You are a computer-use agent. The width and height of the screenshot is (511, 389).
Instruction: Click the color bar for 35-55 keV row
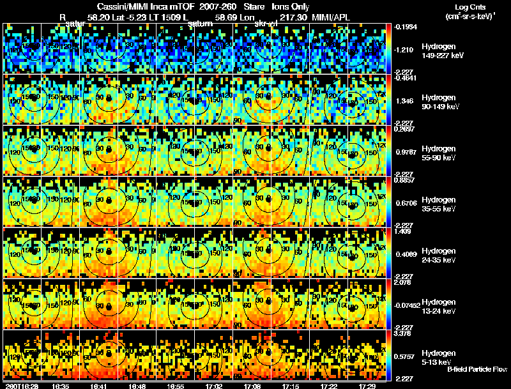tap(388, 202)
